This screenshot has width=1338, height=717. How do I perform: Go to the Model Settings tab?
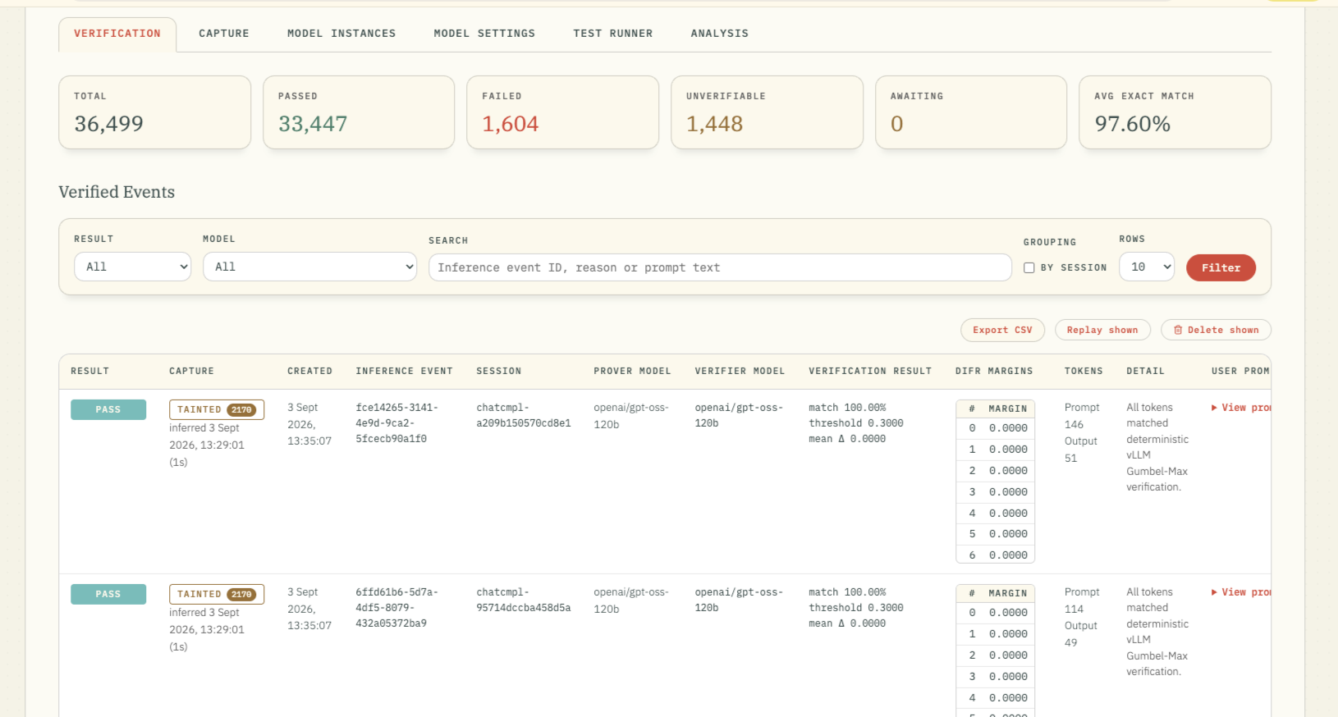[484, 34]
